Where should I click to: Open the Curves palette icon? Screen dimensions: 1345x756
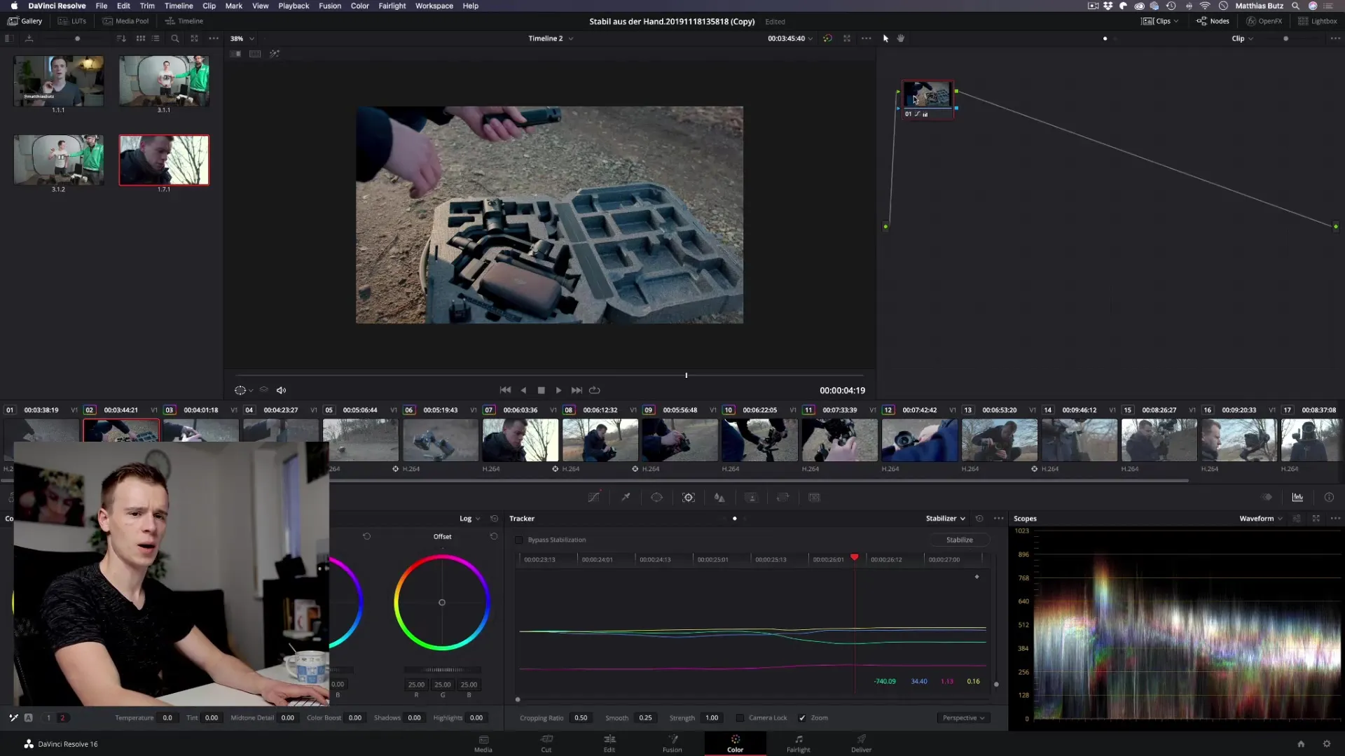tap(594, 497)
